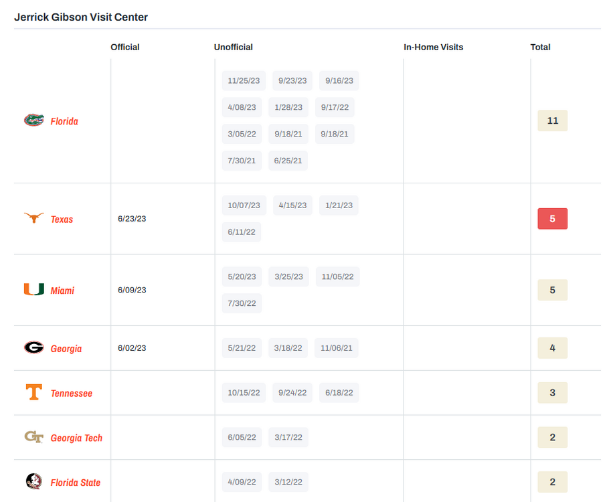Viewport: 609px width, 502px height.
Task: Click the red Texas total badge
Action: [x=552, y=219]
